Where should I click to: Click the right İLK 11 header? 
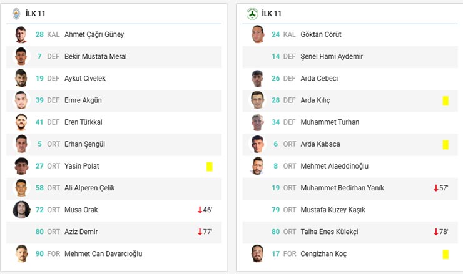point(272,13)
